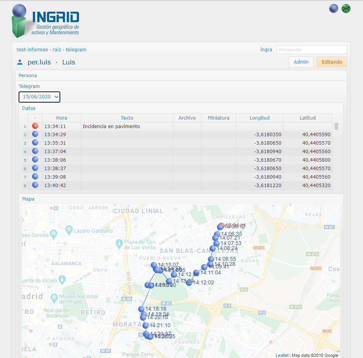Screen dimensions: 363x358
Task: Click the Archivo column header
Action: pos(187,118)
